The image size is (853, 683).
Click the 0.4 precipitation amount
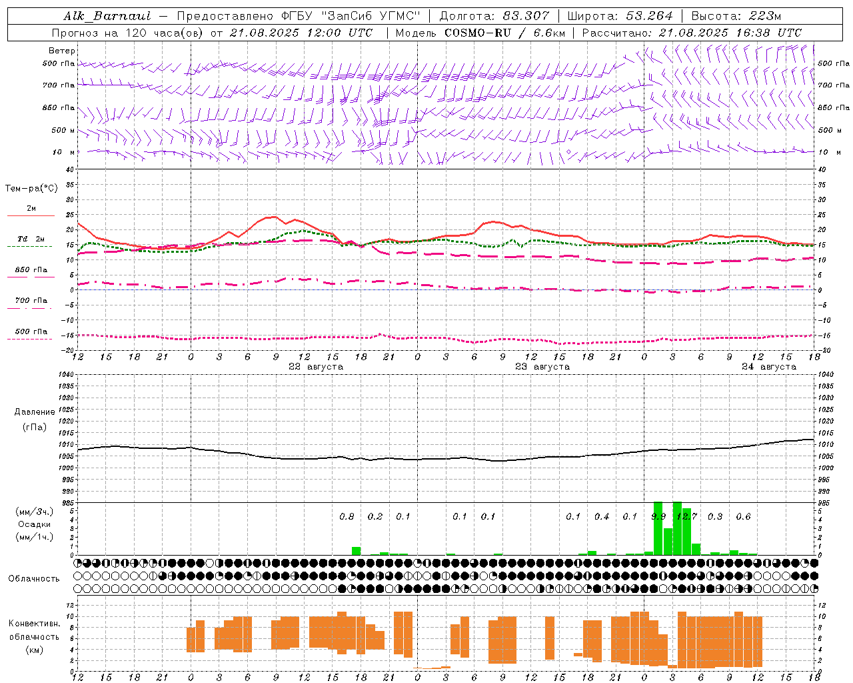(x=602, y=517)
